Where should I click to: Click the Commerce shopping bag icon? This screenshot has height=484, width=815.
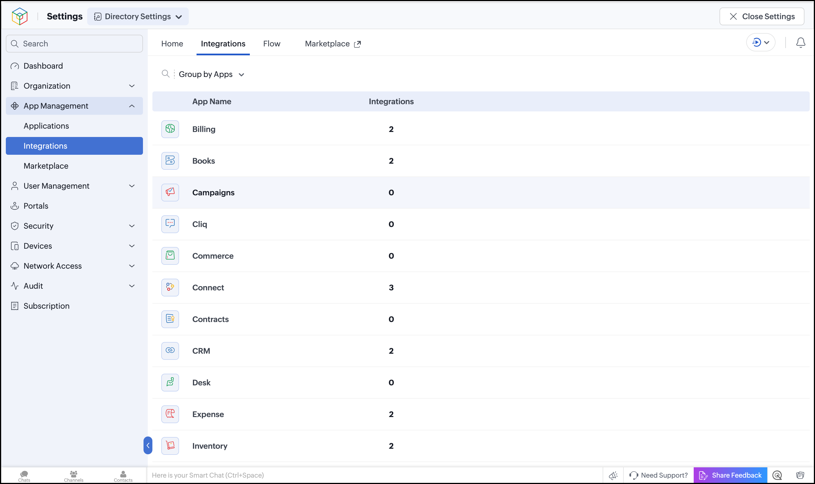click(x=170, y=255)
